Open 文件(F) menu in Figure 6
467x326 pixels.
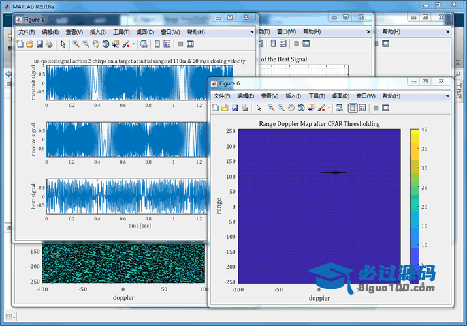[222, 96]
